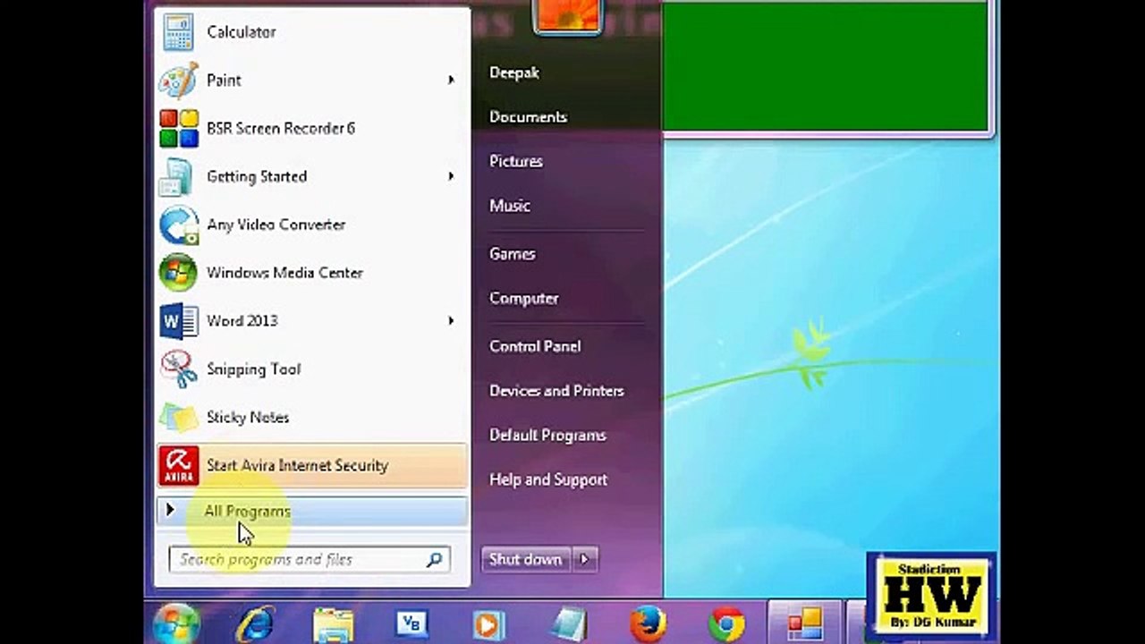
Task: Click the Search programs and files box
Action: coord(310,560)
